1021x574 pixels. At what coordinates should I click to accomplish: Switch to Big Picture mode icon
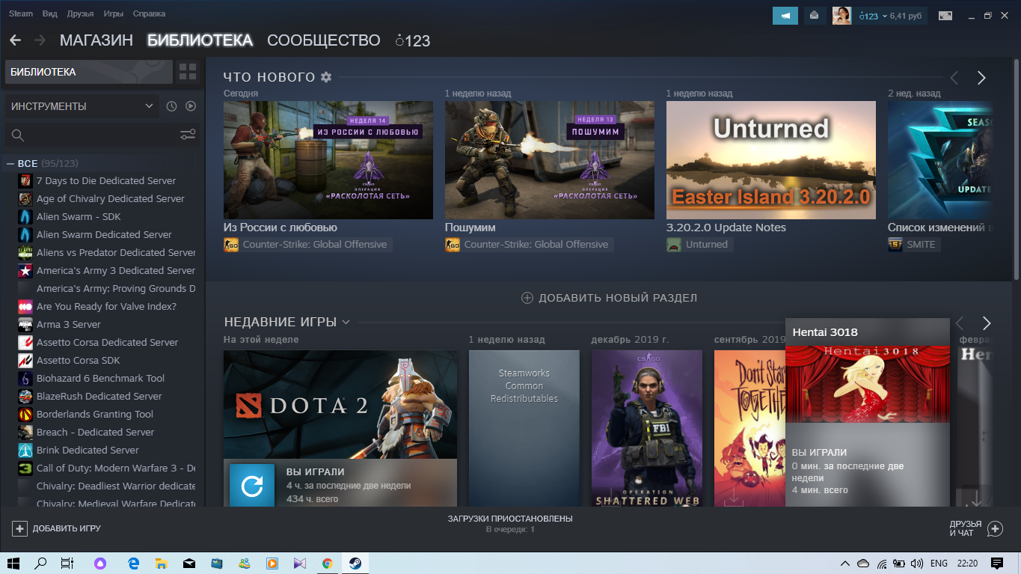point(945,16)
